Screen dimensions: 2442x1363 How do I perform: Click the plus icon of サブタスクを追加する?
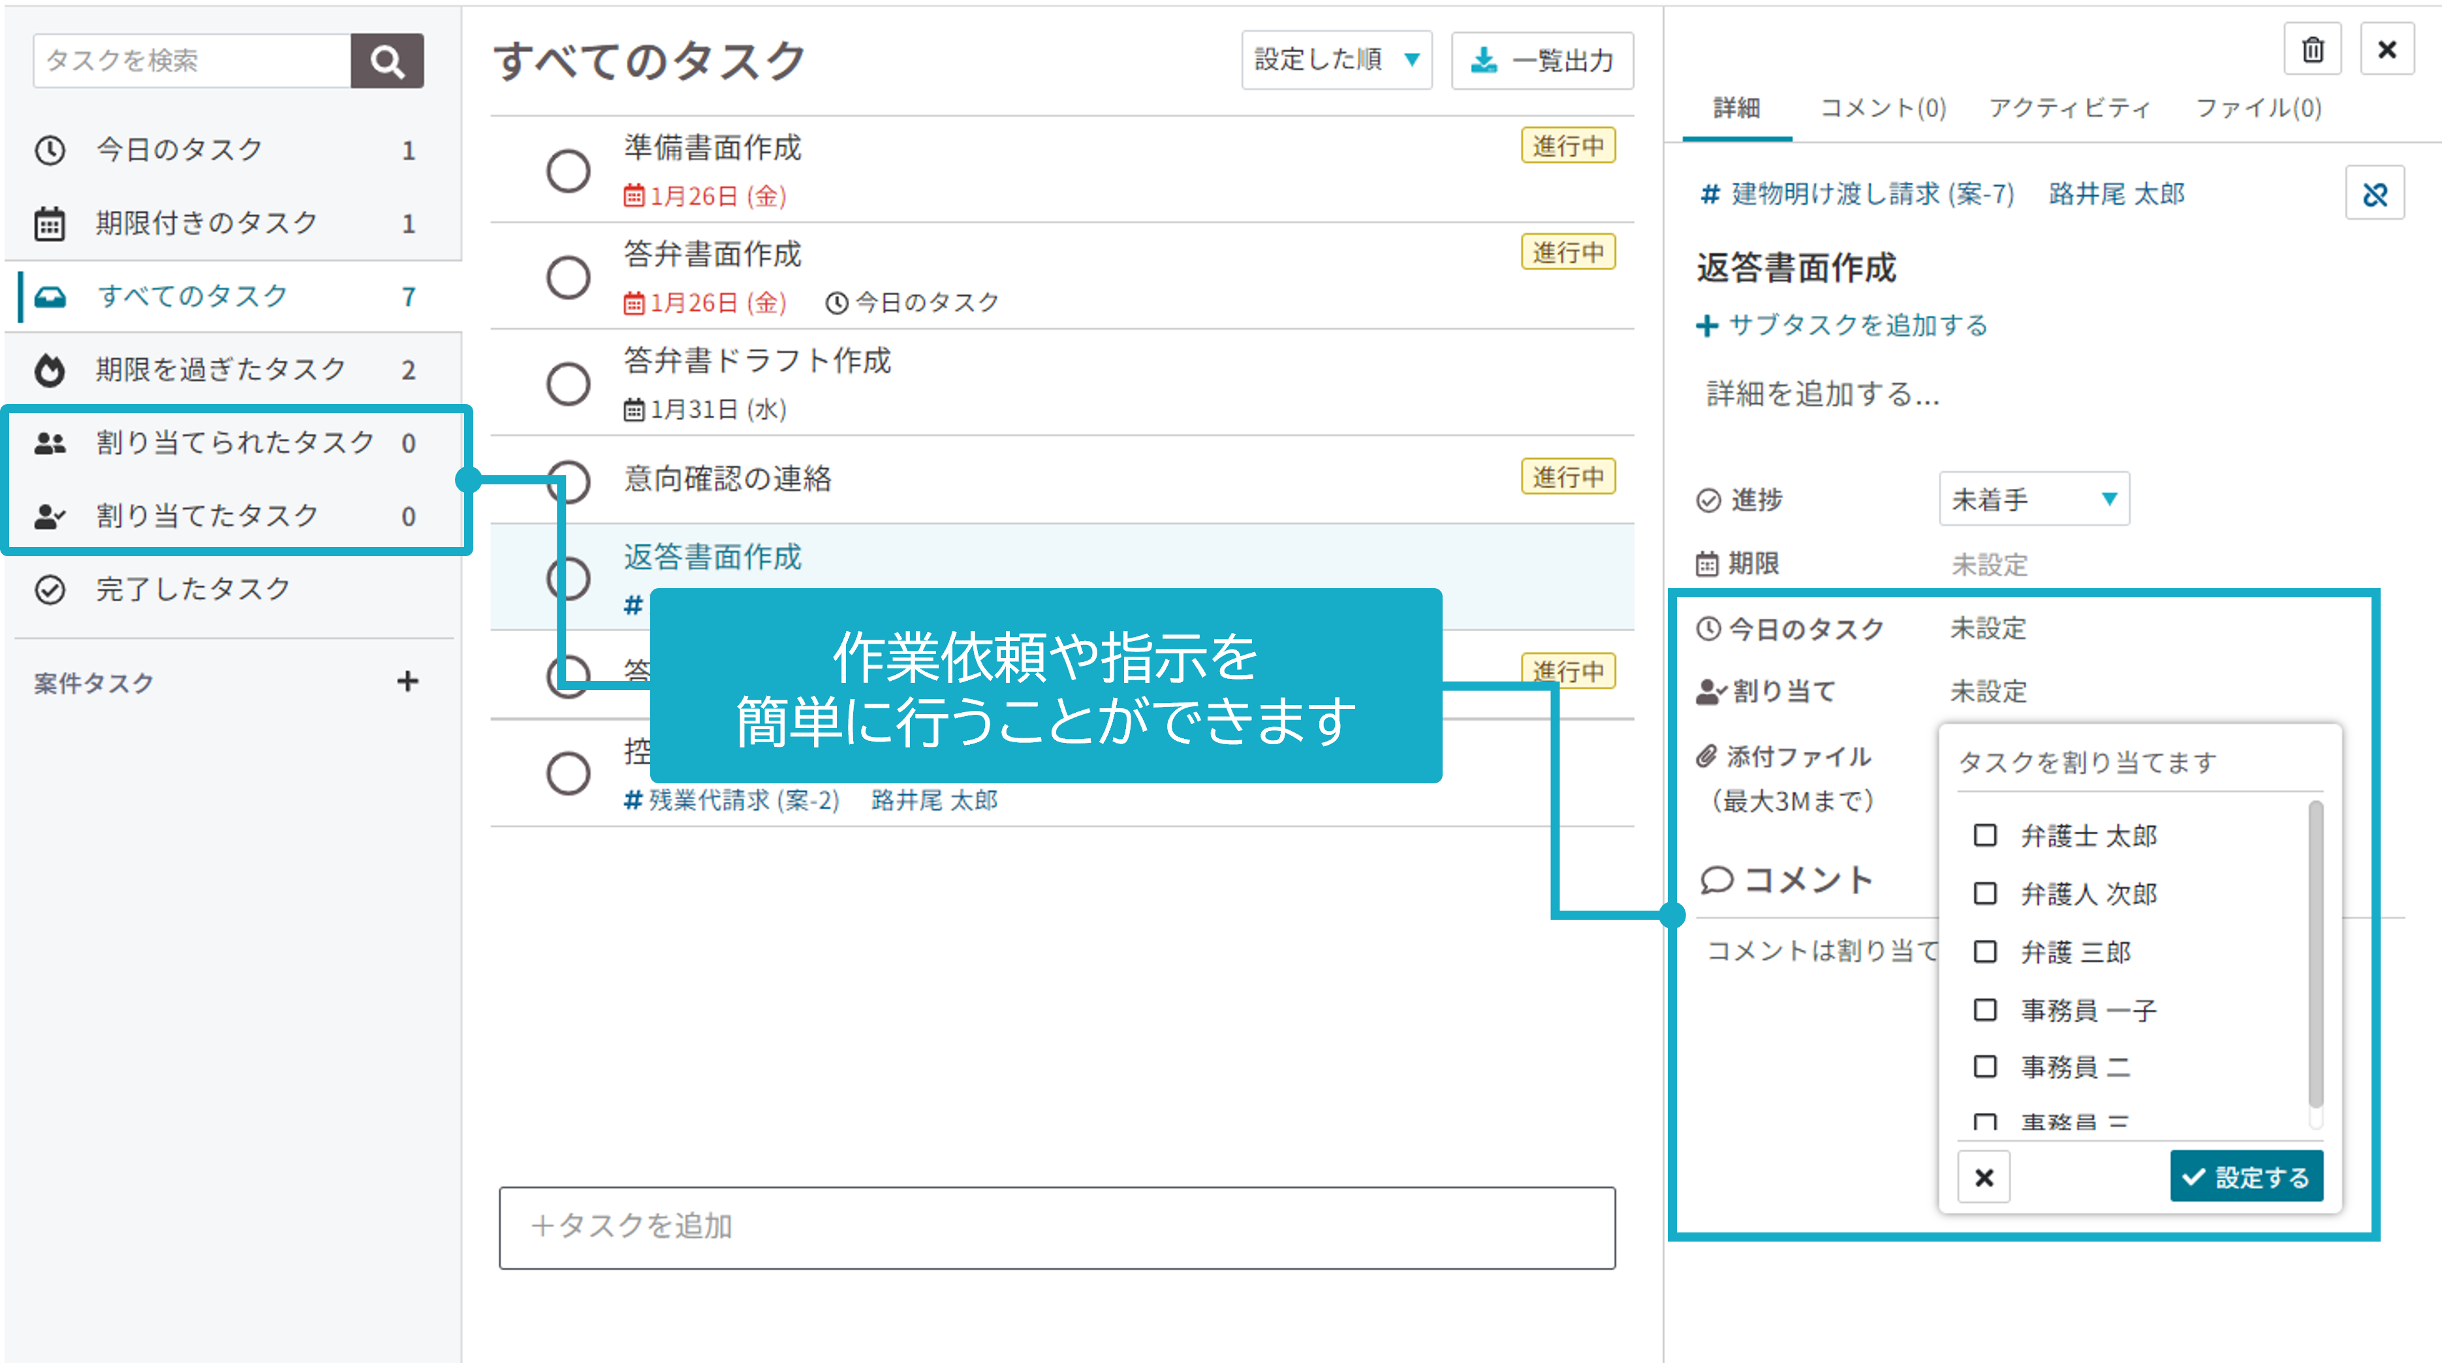1706,326
